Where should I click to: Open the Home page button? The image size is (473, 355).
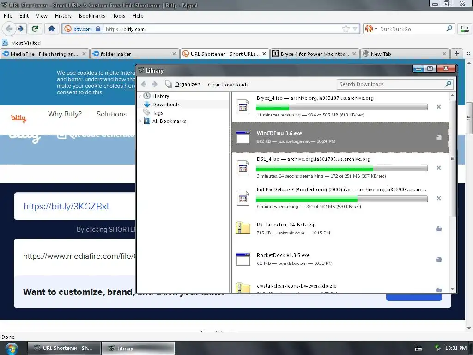(x=52, y=29)
